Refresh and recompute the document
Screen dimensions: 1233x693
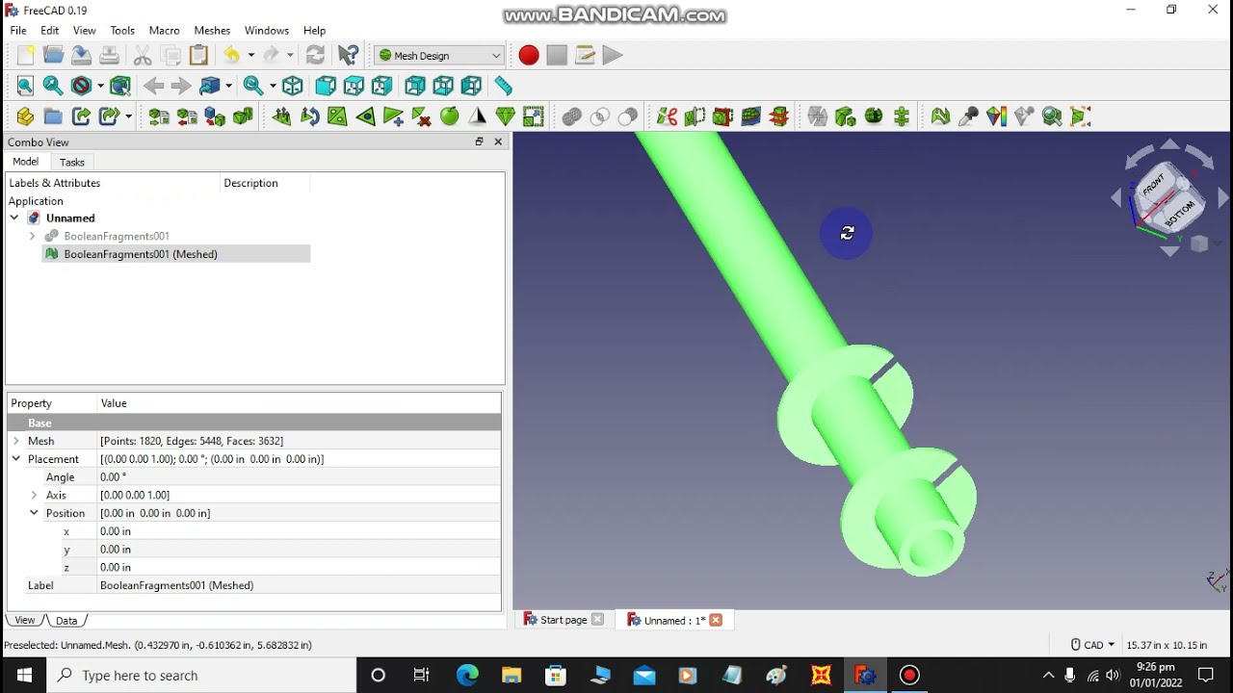pyautogui.click(x=315, y=55)
